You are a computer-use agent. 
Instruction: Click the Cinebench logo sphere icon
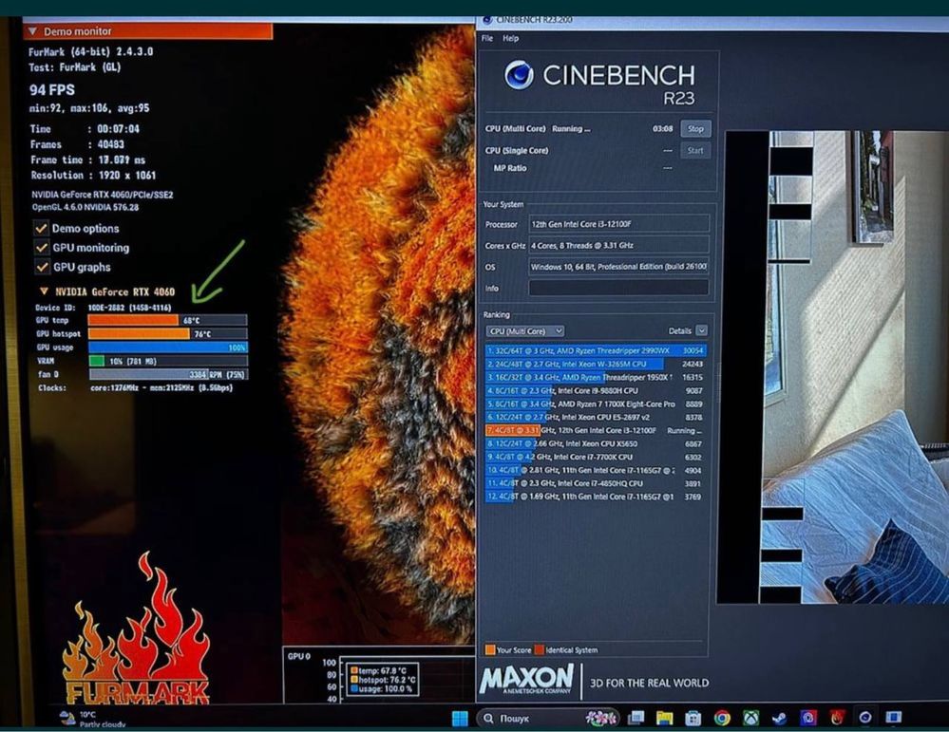[x=520, y=76]
